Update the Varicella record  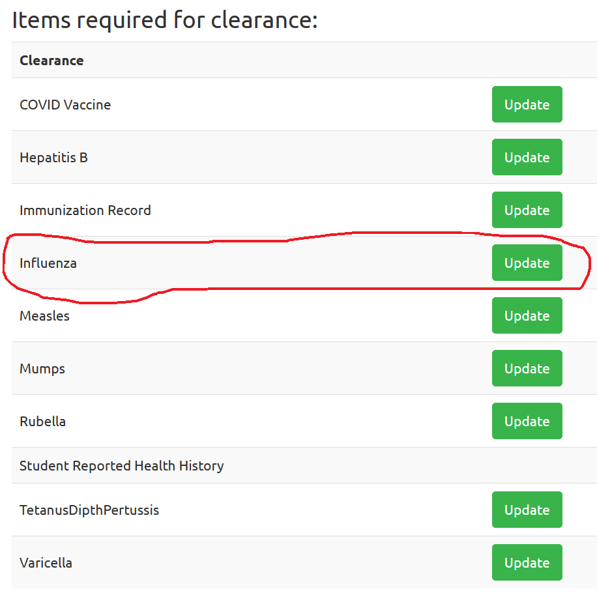[527, 562]
